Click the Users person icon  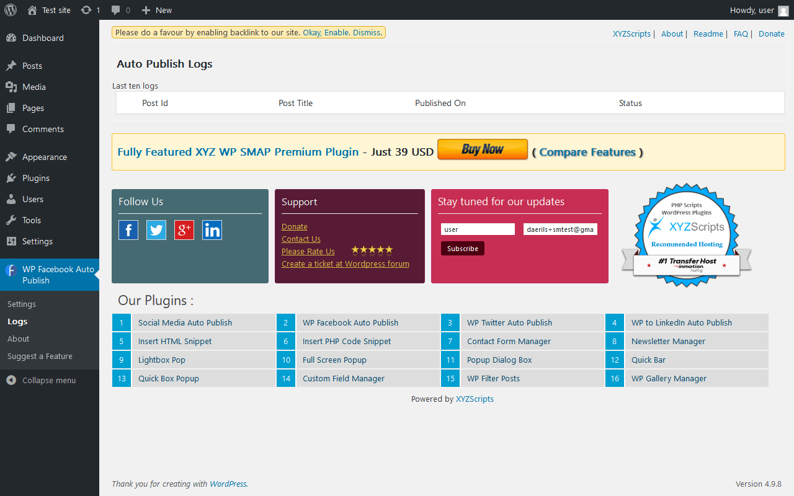(11, 199)
